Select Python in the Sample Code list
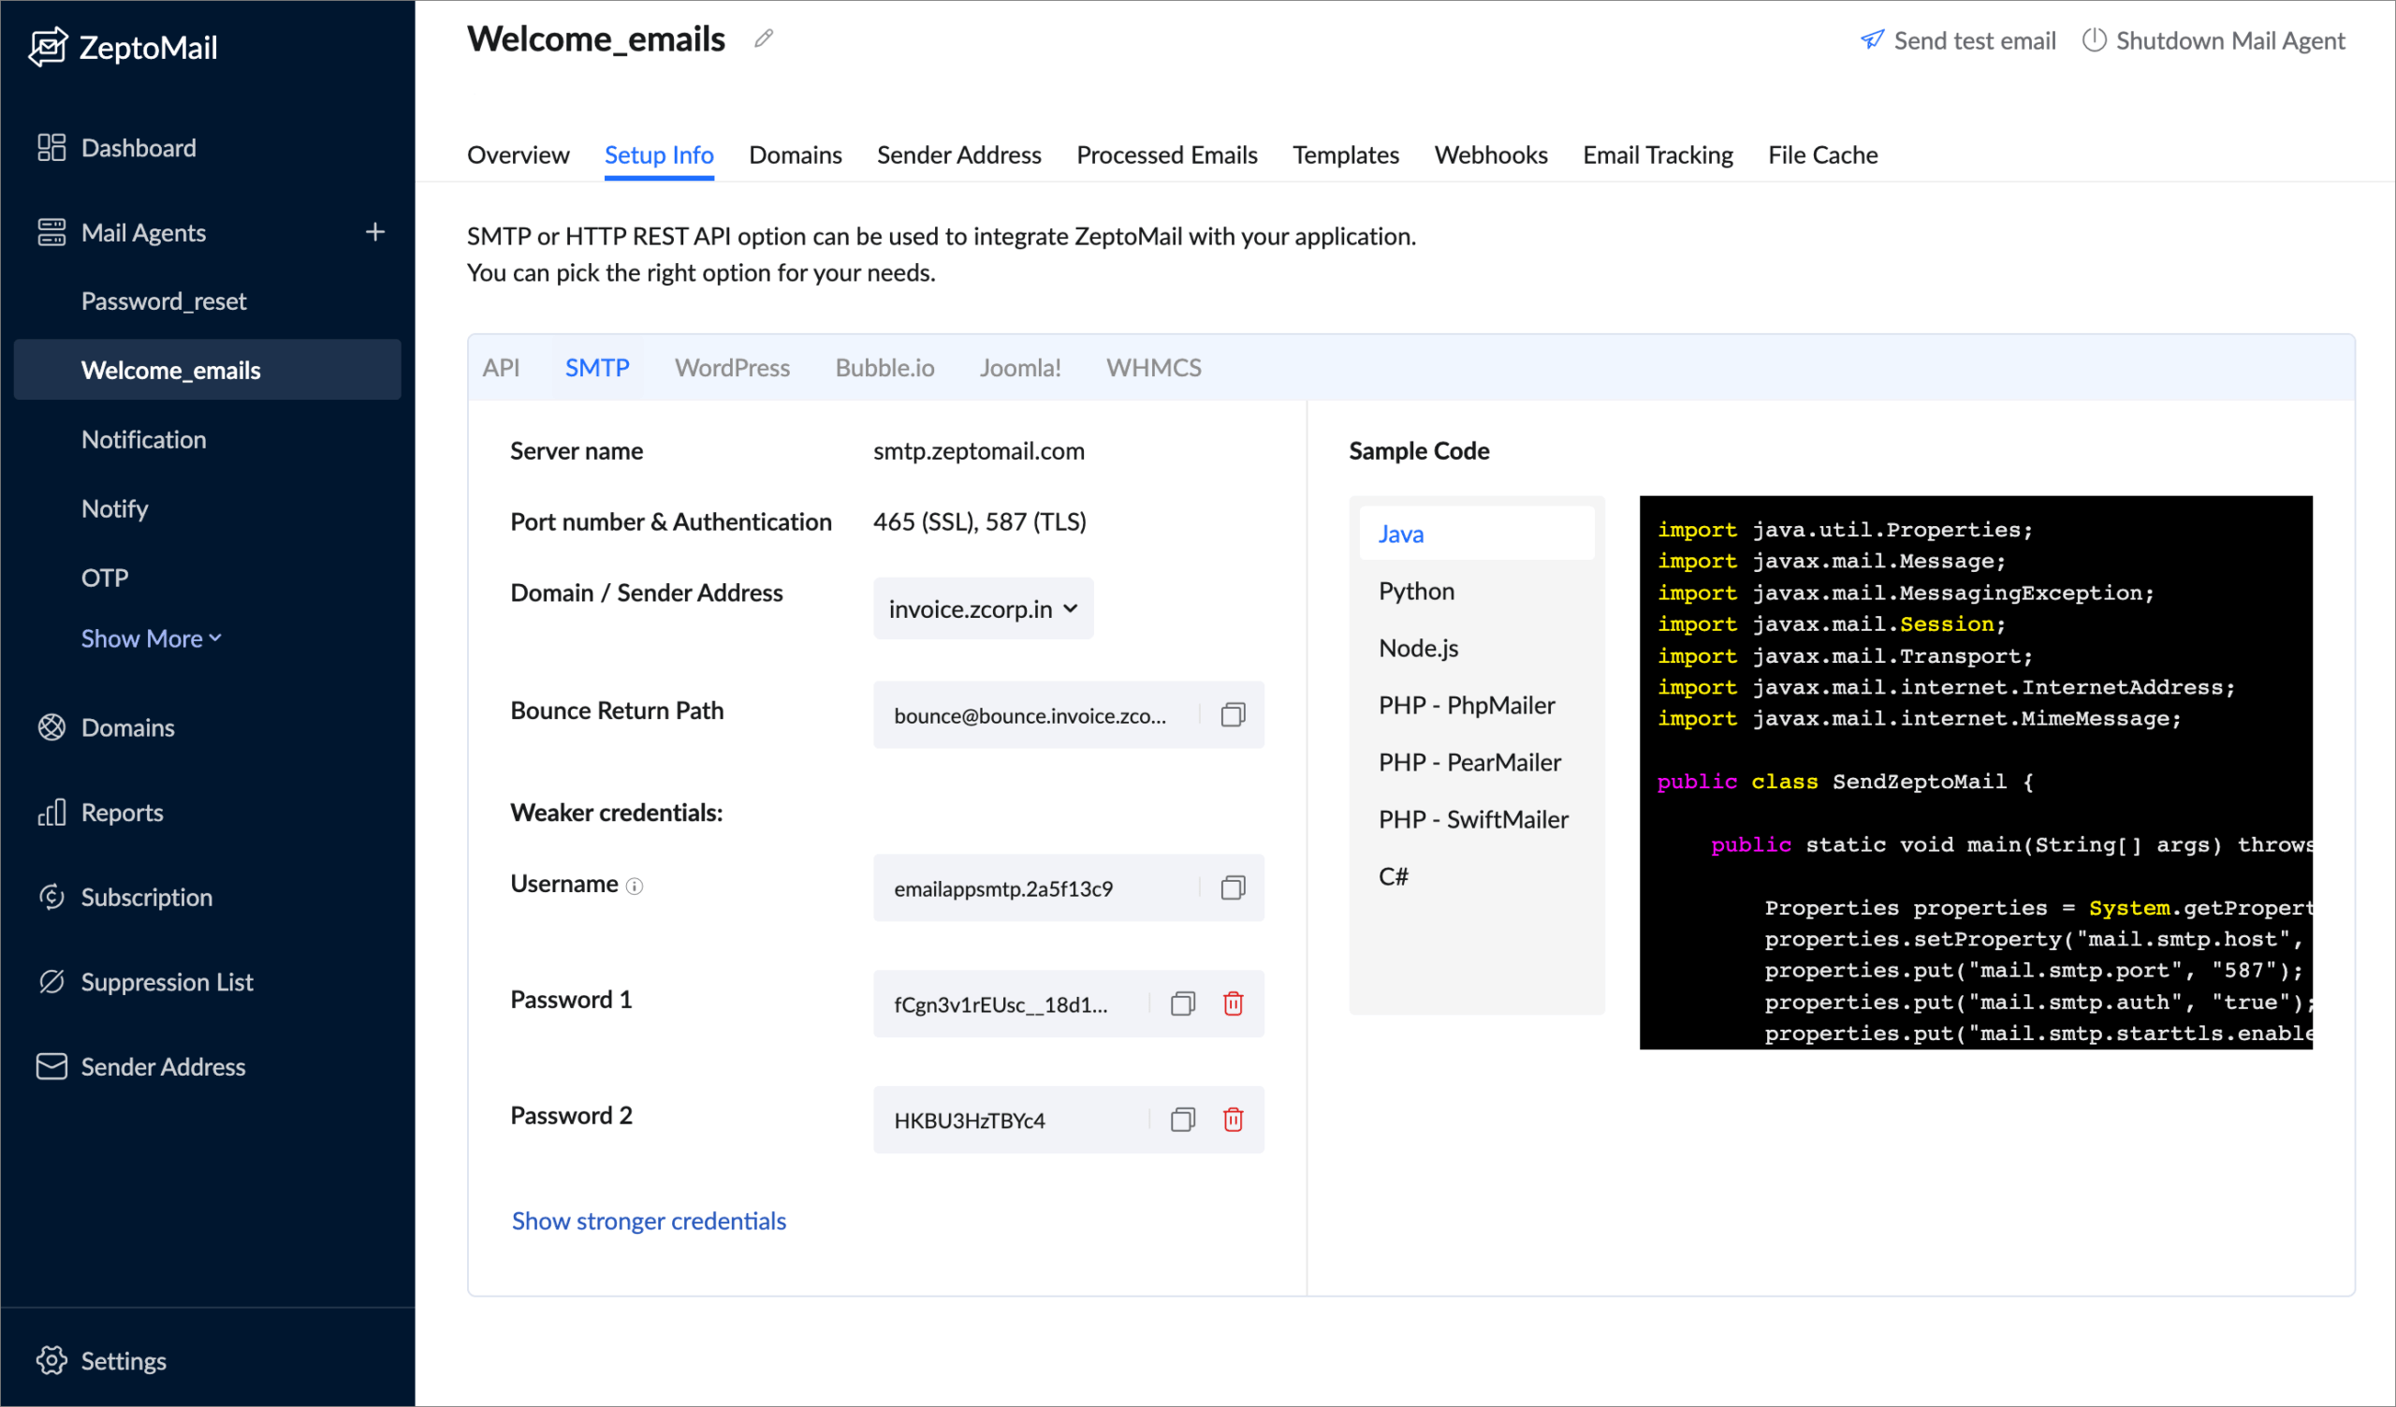Image resolution: width=2396 pixels, height=1407 pixels. pos(1415,591)
